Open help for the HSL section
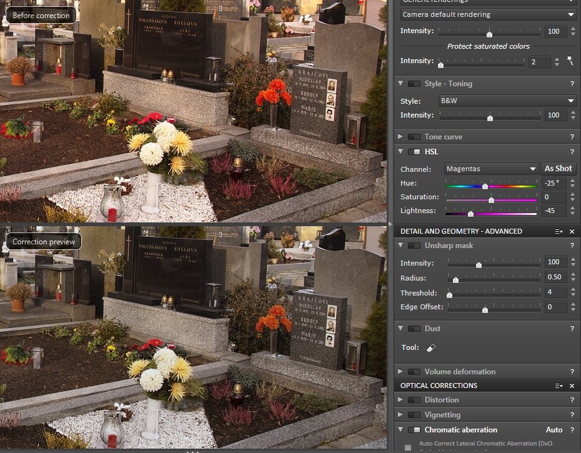This screenshot has width=581, height=453. [x=572, y=152]
